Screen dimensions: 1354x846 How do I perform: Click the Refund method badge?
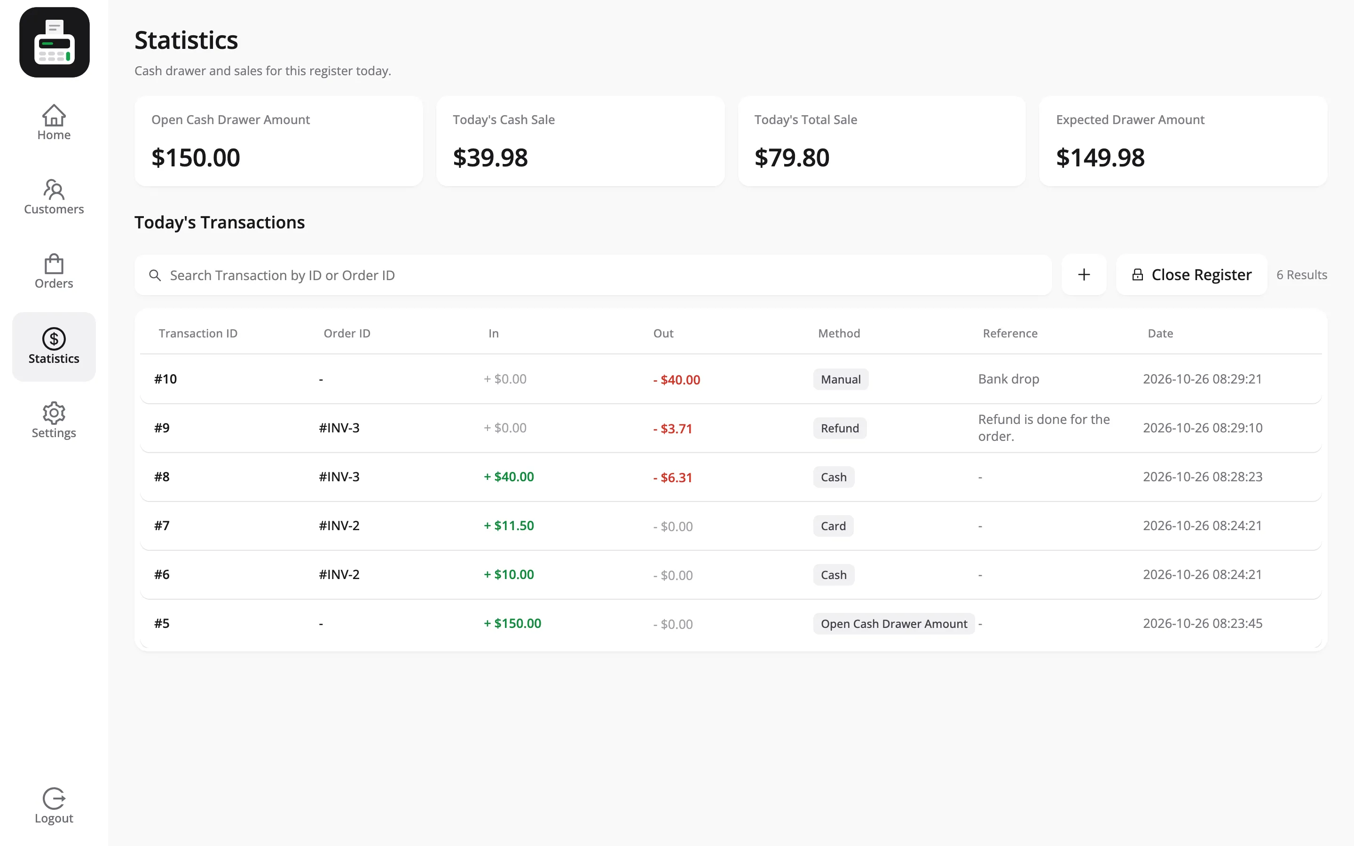tap(840, 428)
